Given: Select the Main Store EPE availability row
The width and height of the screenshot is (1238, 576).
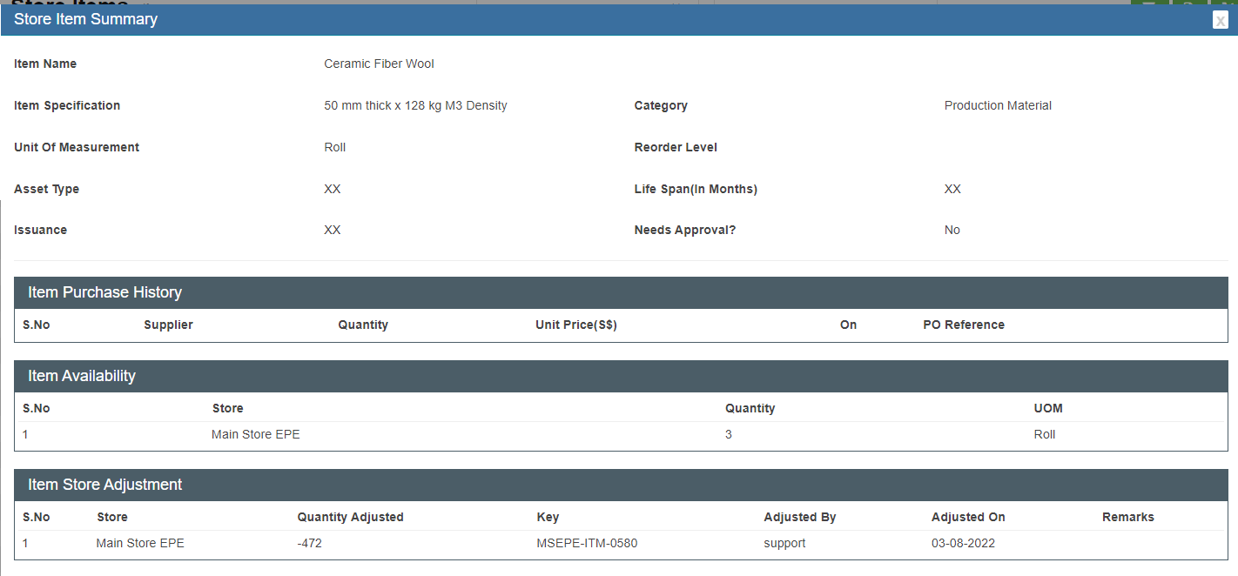Looking at the screenshot, I should tap(255, 434).
